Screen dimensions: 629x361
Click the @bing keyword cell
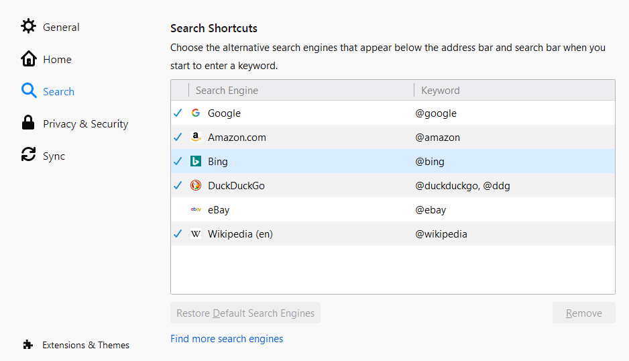pyautogui.click(x=430, y=162)
